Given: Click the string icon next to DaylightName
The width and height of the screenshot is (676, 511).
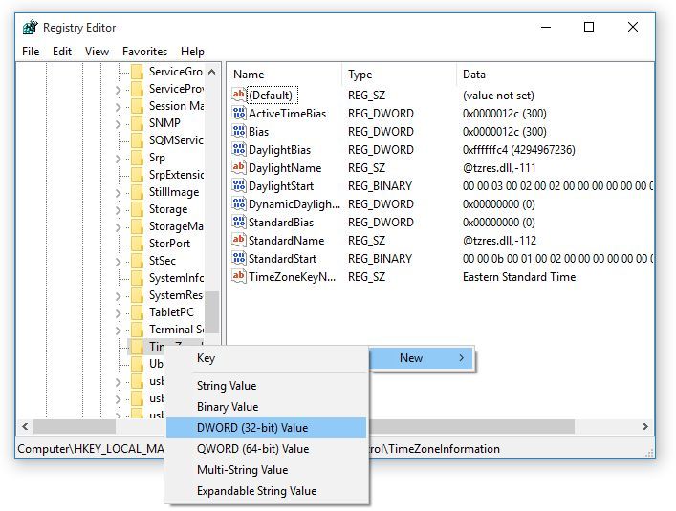Looking at the screenshot, I should click(239, 168).
